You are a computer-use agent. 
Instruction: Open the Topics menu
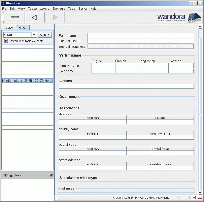coord(32,8)
